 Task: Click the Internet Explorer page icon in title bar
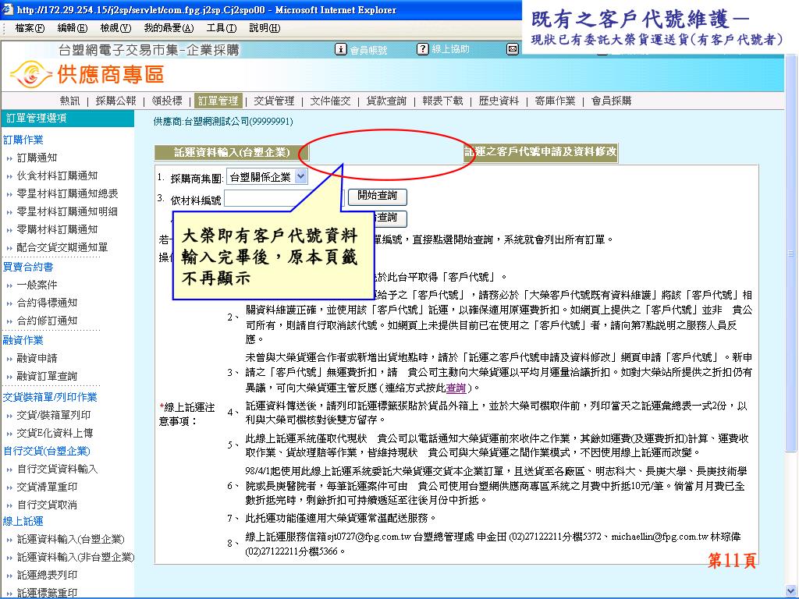coord(8,9)
